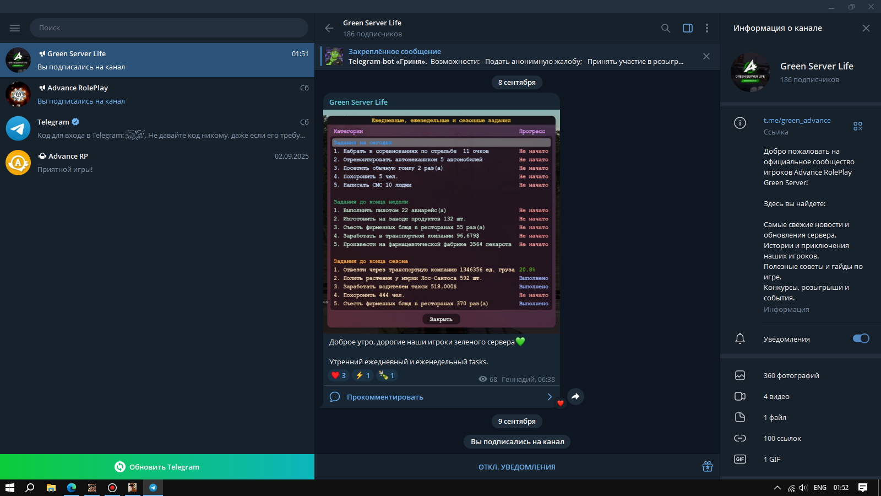Click the GIF icon in info panel
This screenshot has width=881, height=496.
[740, 459]
